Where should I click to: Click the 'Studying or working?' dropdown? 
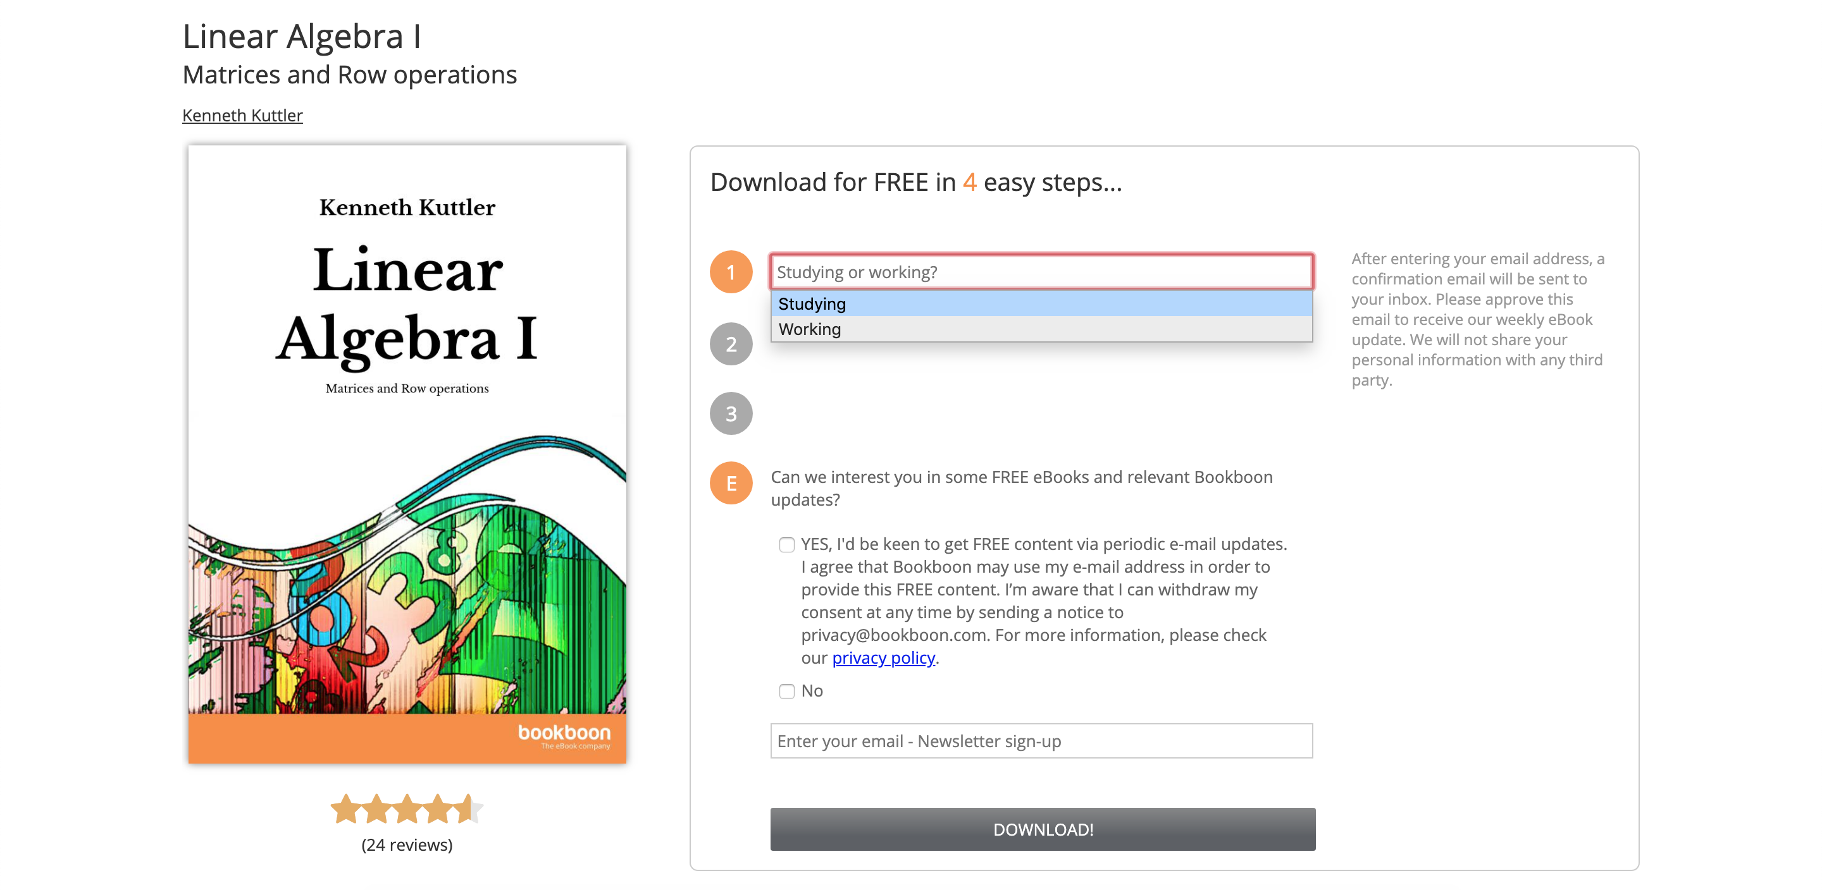coord(1043,271)
